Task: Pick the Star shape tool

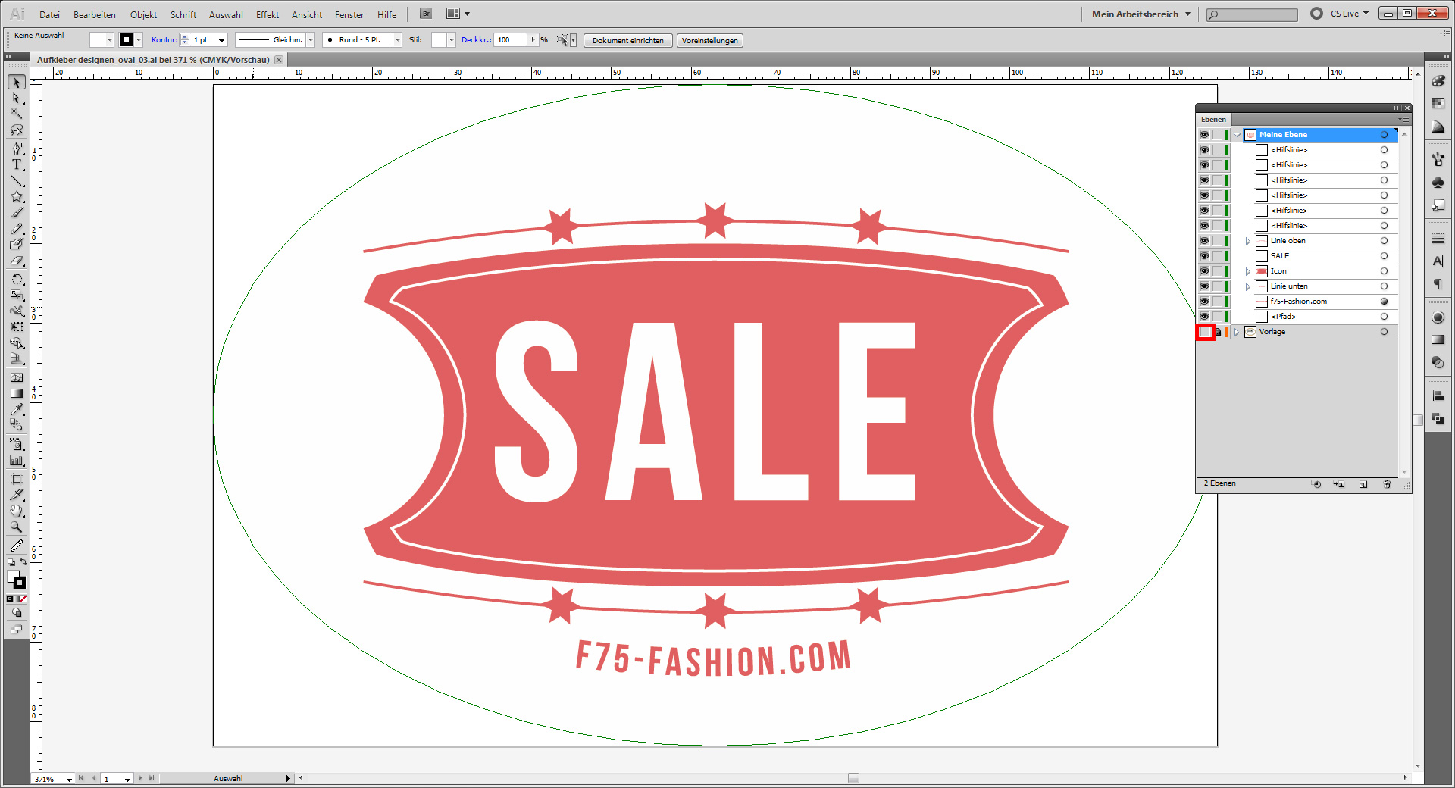Action: pyautogui.click(x=17, y=197)
